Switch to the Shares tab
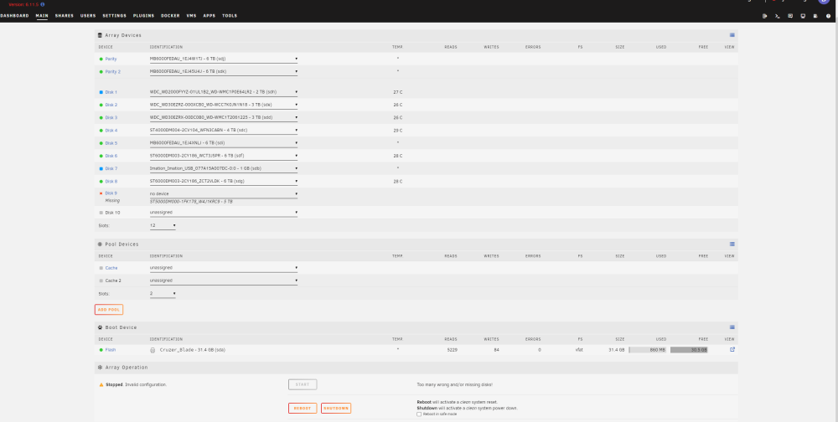Viewport: 838px width, 422px height. click(65, 16)
